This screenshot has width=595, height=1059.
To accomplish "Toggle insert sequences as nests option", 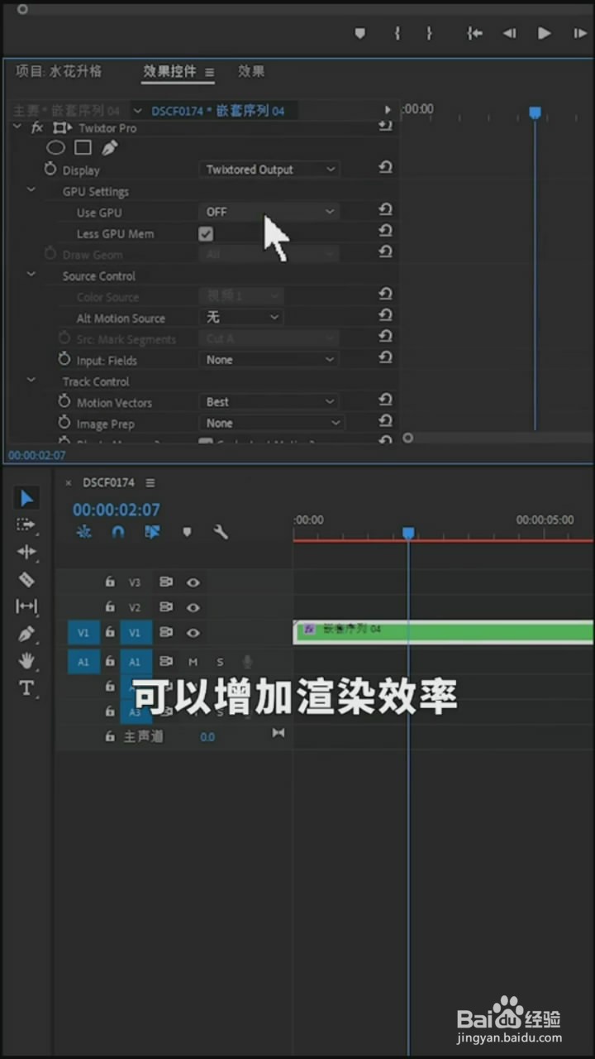I will click(x=83, y=532).
